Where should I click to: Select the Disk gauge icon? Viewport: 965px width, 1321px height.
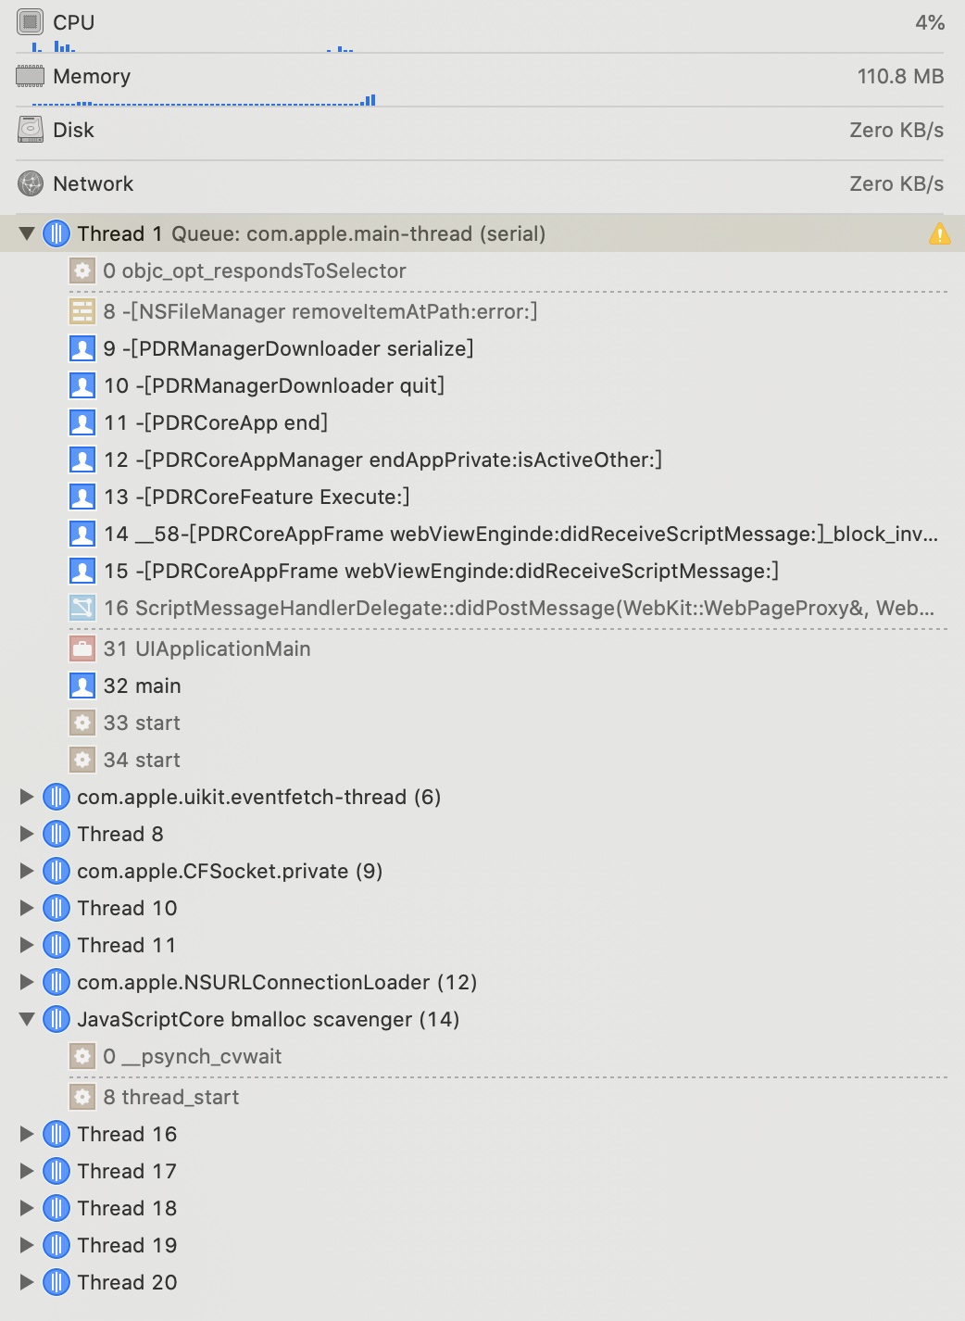pos(31,130)
